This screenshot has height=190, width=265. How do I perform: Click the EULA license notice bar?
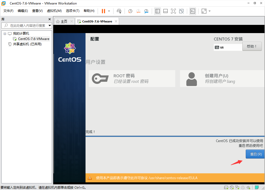(x=175, y=178)
